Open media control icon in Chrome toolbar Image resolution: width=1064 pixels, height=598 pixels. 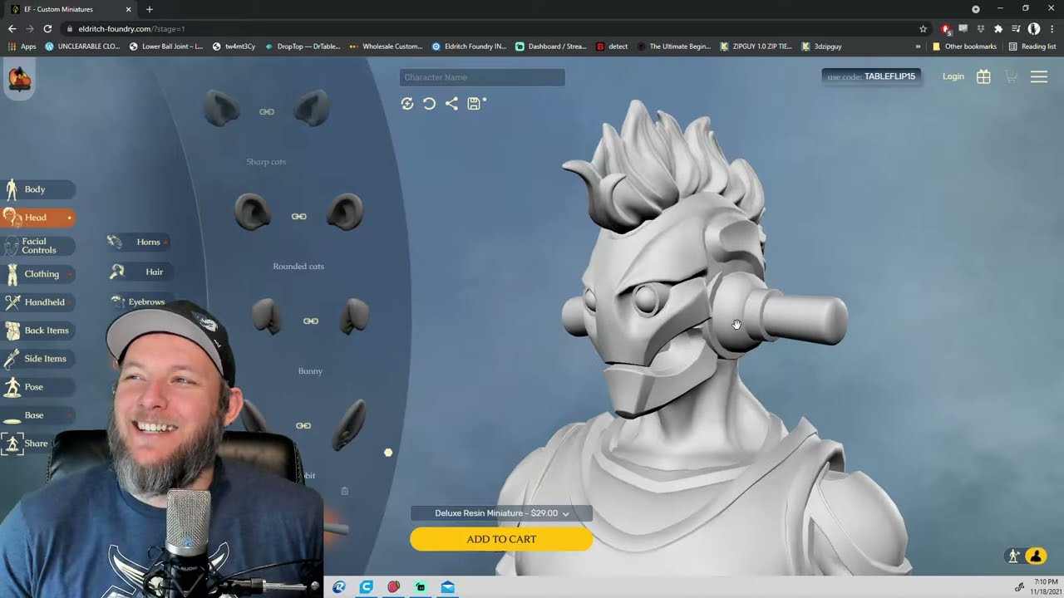1016,28
